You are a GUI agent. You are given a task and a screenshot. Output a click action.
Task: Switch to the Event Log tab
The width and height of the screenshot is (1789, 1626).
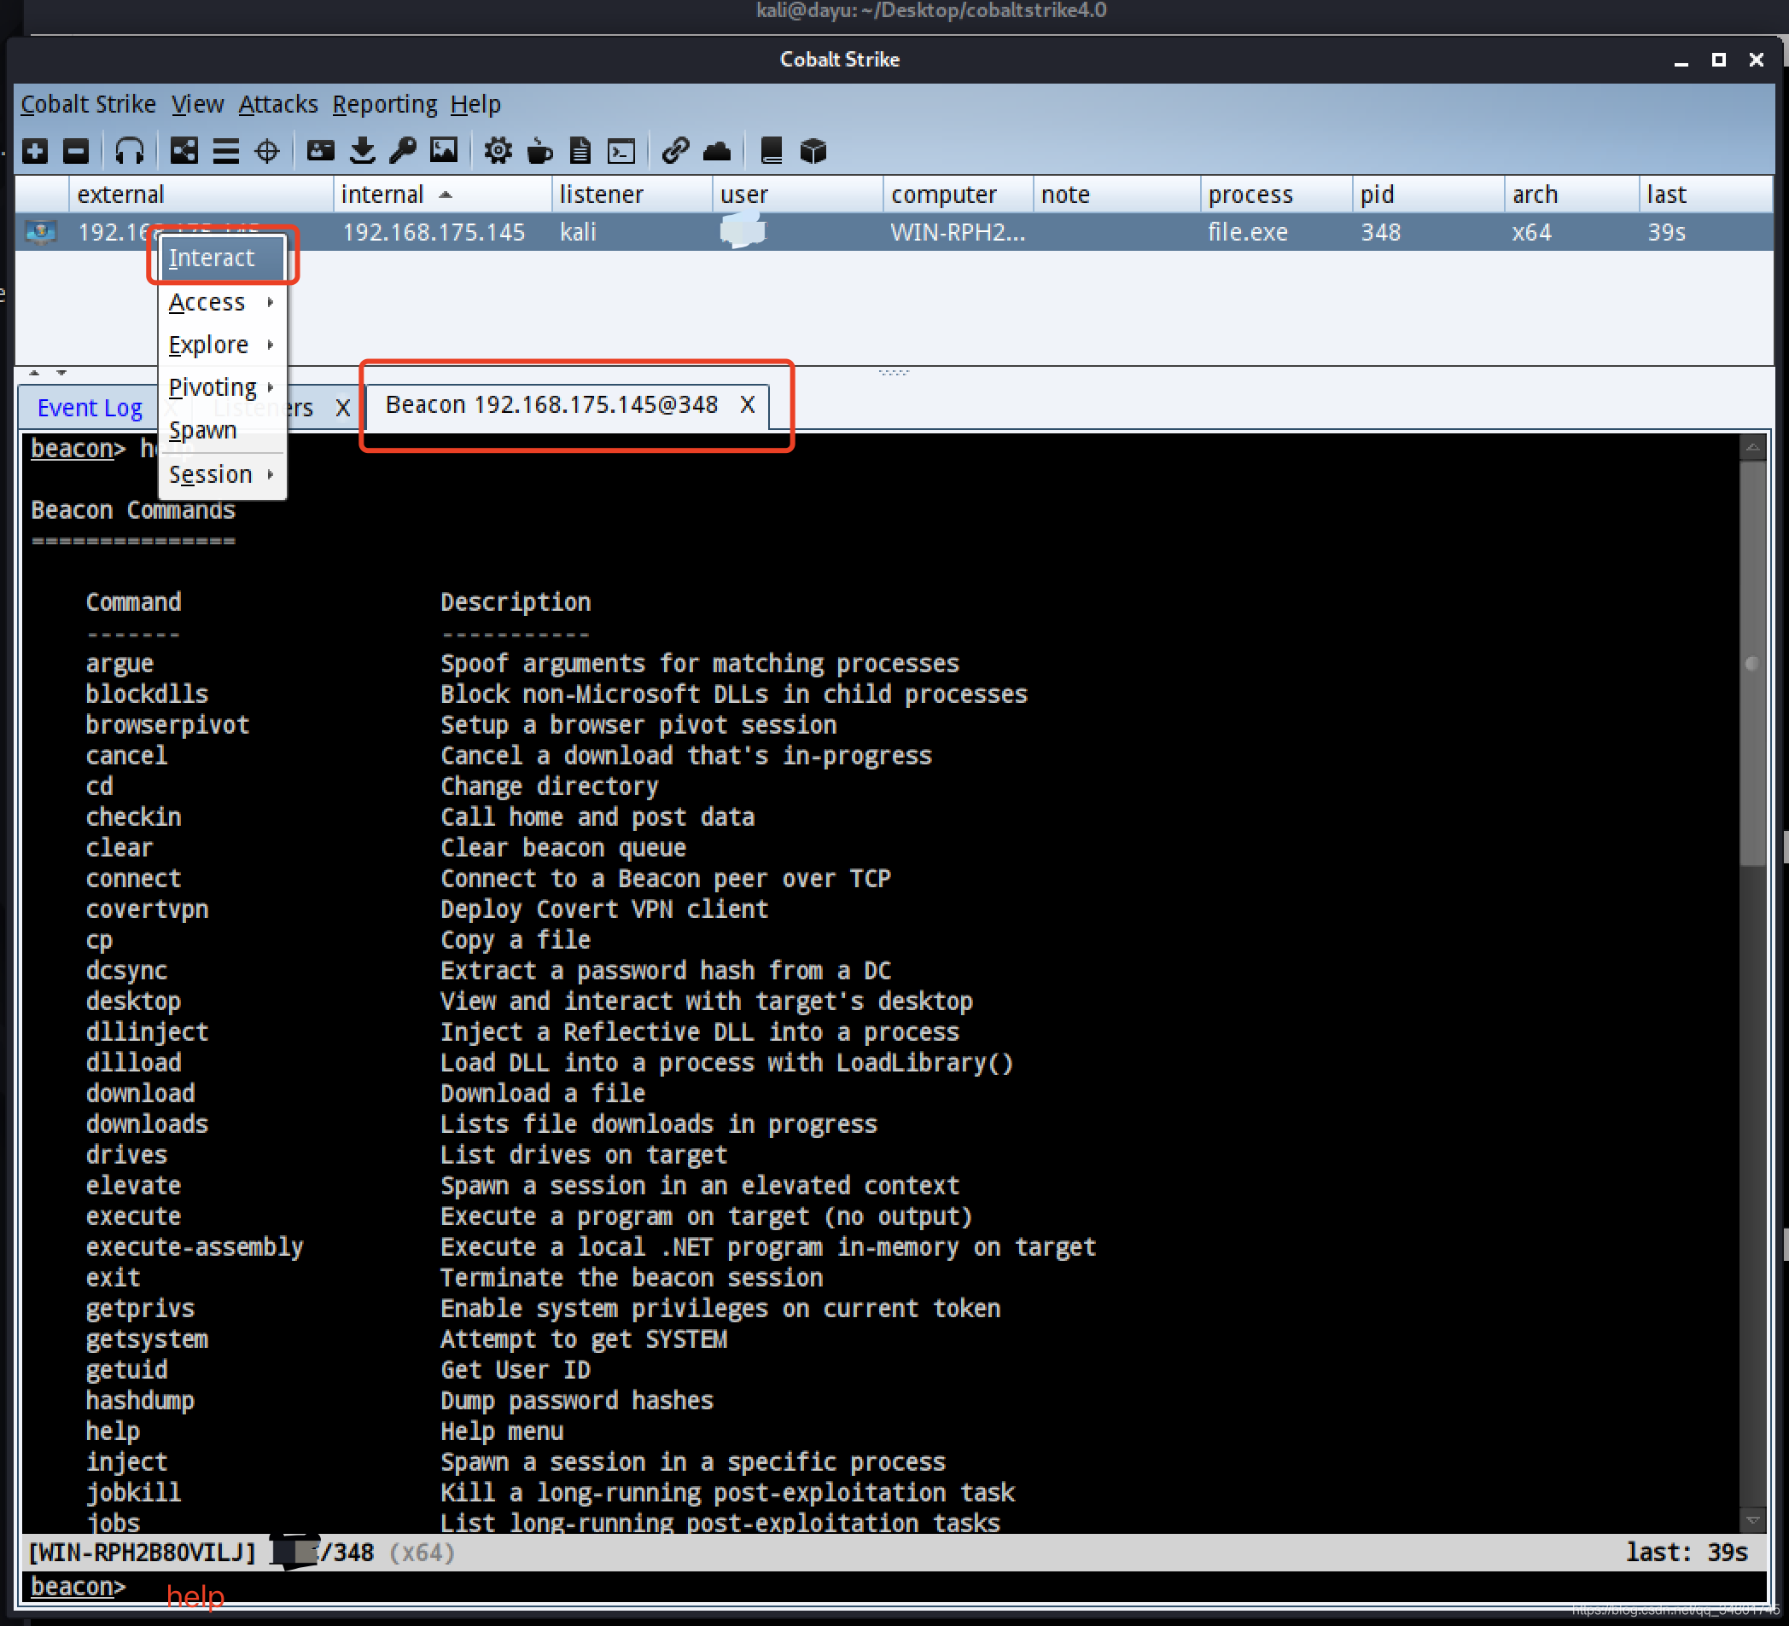[90, 408]
